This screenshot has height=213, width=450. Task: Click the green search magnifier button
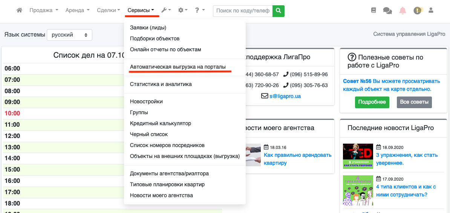[279, 11]
